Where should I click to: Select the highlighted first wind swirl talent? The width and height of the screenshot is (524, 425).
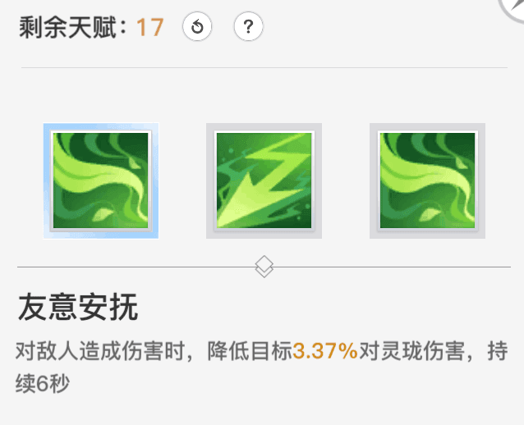point(101,181)
